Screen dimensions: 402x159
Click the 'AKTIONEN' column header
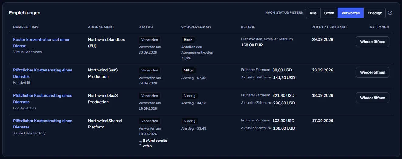(x=379, y=27)
